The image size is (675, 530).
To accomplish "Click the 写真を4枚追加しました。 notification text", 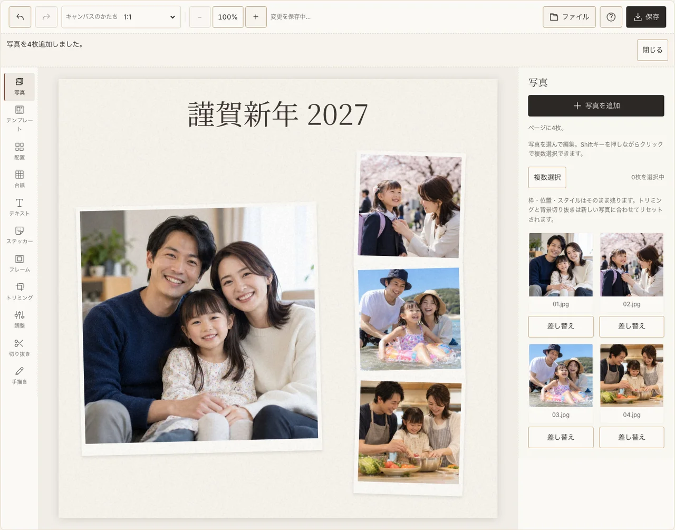I will click(x=45, y=44).
